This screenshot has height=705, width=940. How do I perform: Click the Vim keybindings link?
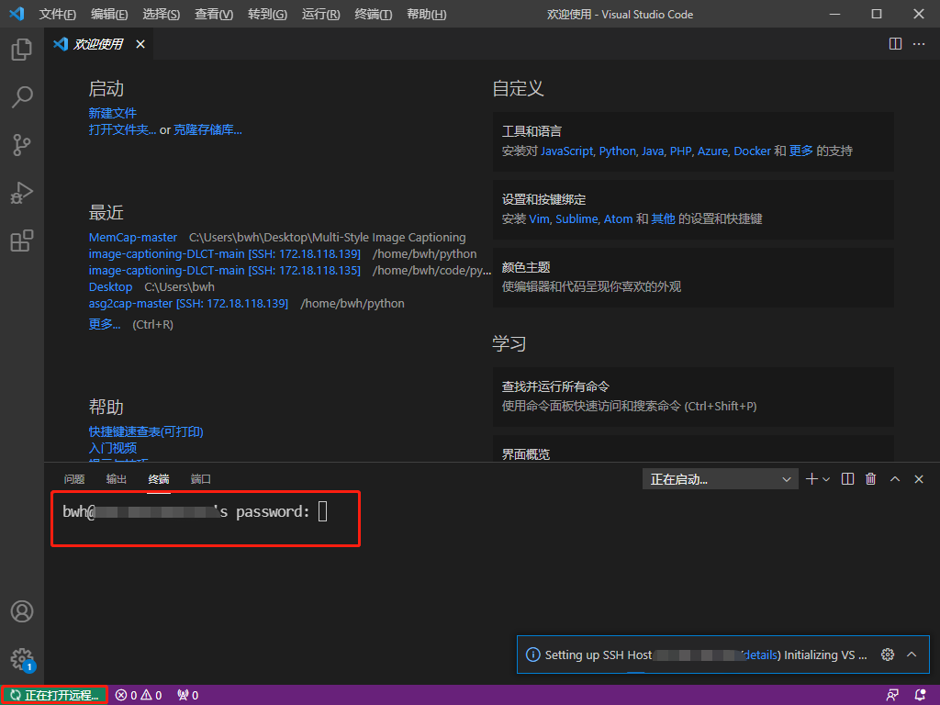(539, 218)
